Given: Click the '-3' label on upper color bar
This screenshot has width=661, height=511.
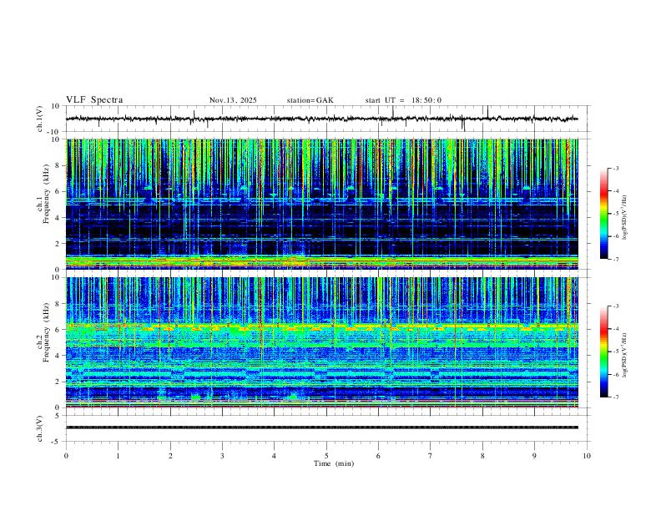Looking at the screenshot, I should click(615, 168).
